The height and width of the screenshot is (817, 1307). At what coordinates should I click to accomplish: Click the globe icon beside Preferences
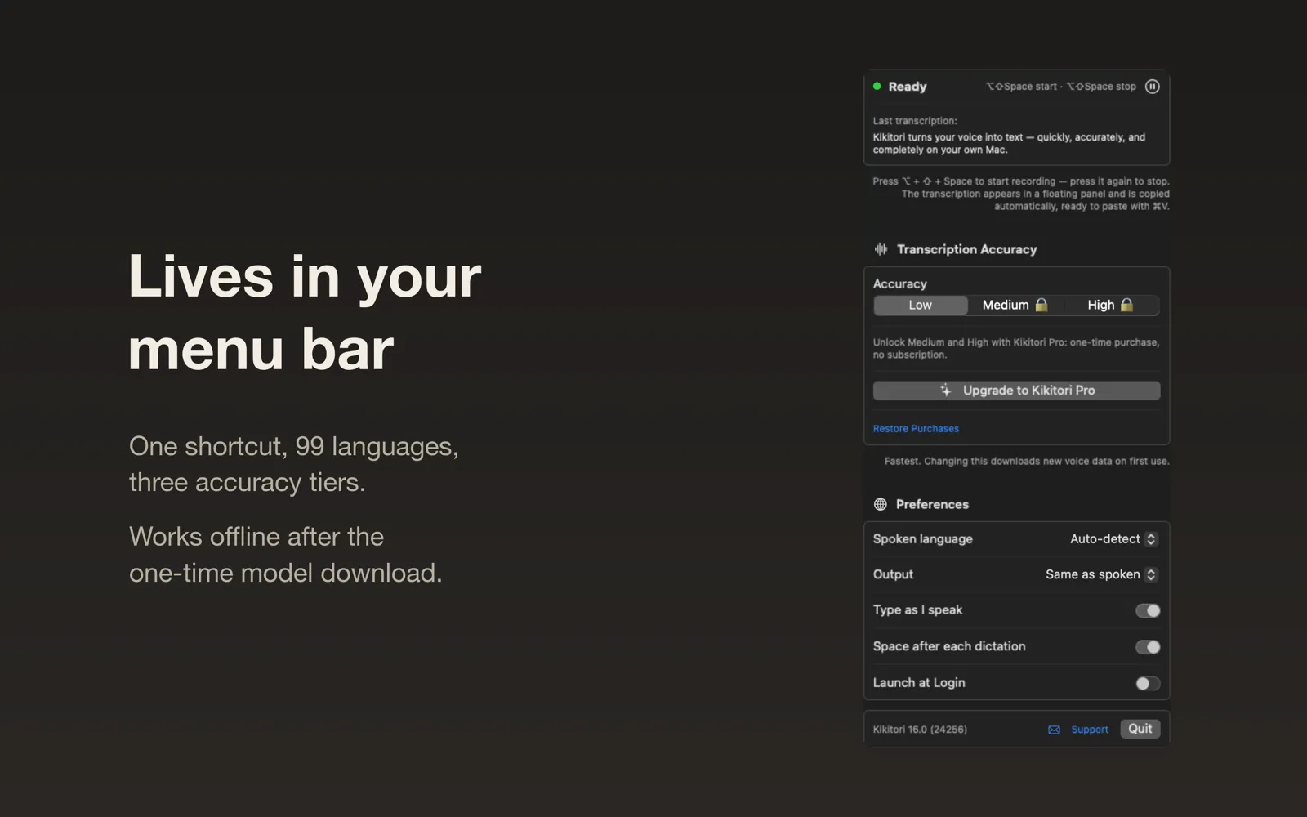point(880,504)
